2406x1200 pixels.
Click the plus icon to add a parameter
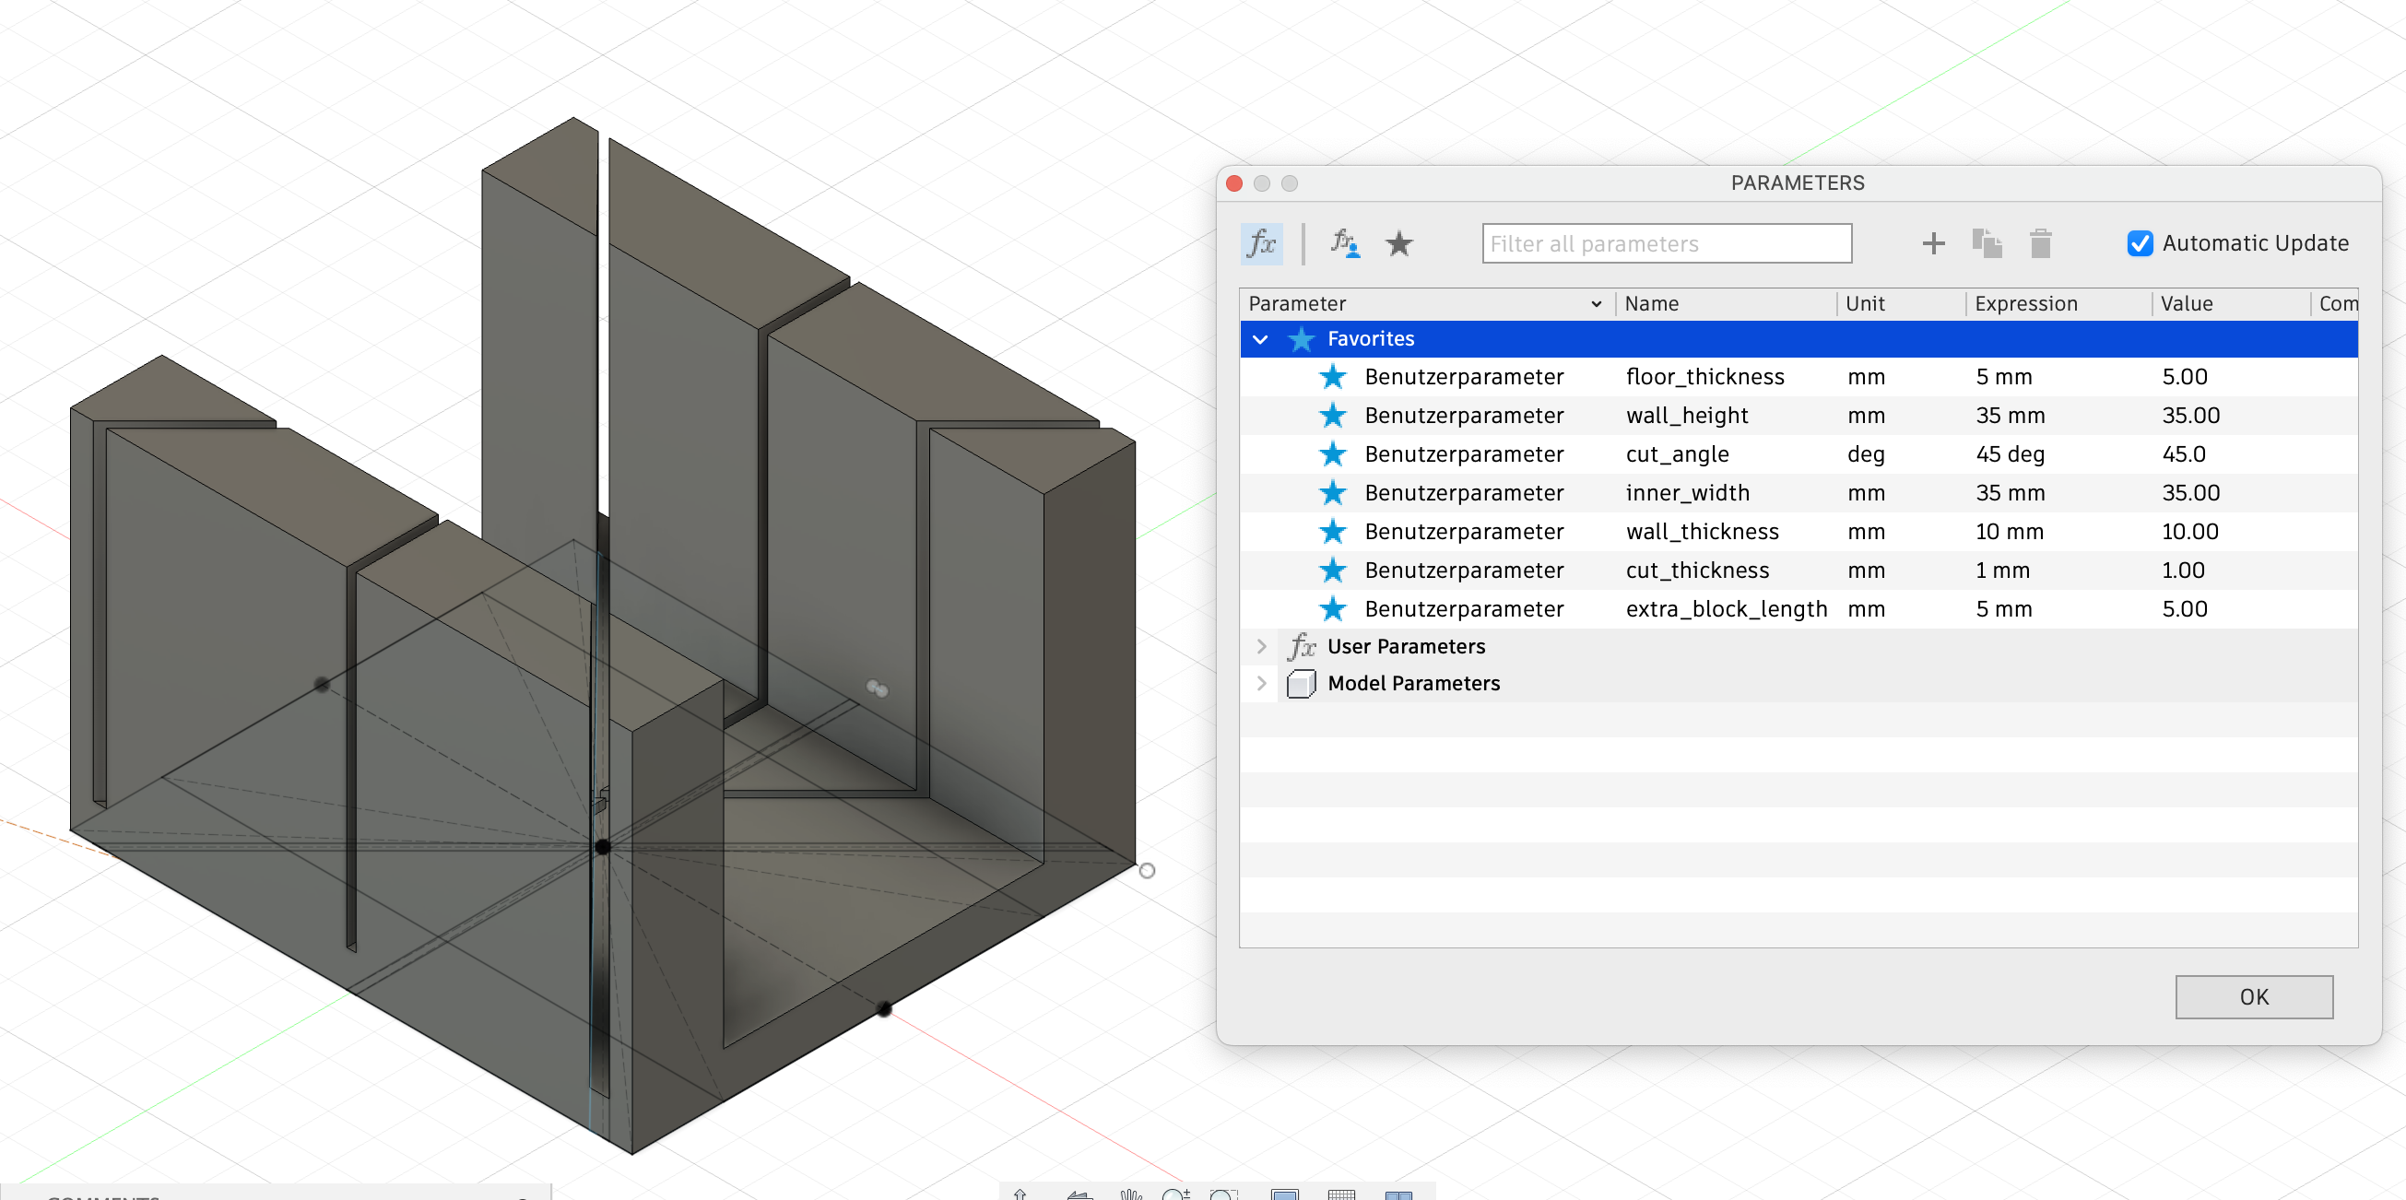[x=1933, y=242]
